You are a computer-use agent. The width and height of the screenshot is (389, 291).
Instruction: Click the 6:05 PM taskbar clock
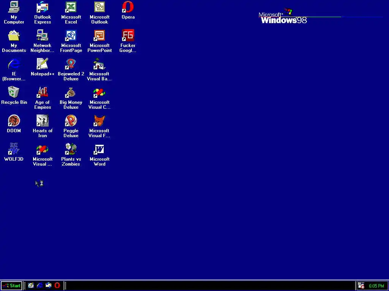pyautogui.click(x=376, y=286)
